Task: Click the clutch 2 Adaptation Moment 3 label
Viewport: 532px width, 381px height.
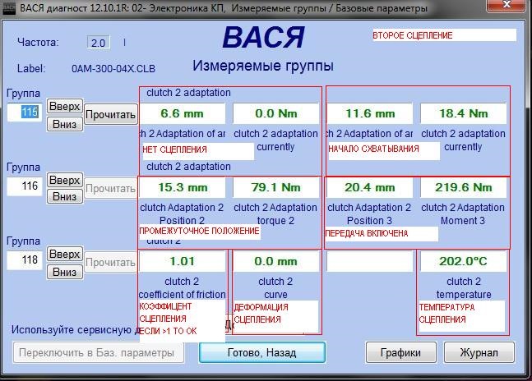Action: tap(463, 214)
